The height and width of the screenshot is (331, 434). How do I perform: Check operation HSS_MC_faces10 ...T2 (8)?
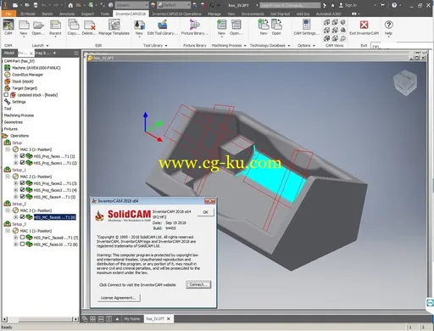click(22, 244)
